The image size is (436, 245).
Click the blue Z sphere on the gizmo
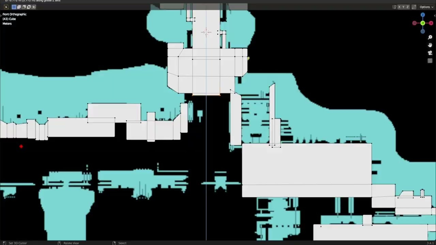pyautogui.click(x=422, y=15)
